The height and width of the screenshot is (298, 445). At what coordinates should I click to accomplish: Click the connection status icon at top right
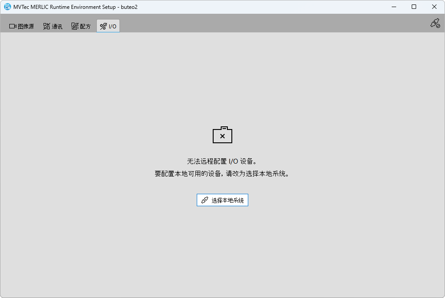435,24
